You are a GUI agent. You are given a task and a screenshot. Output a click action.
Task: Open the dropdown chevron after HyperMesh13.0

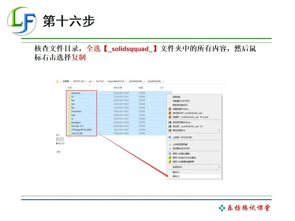(126, 81)
